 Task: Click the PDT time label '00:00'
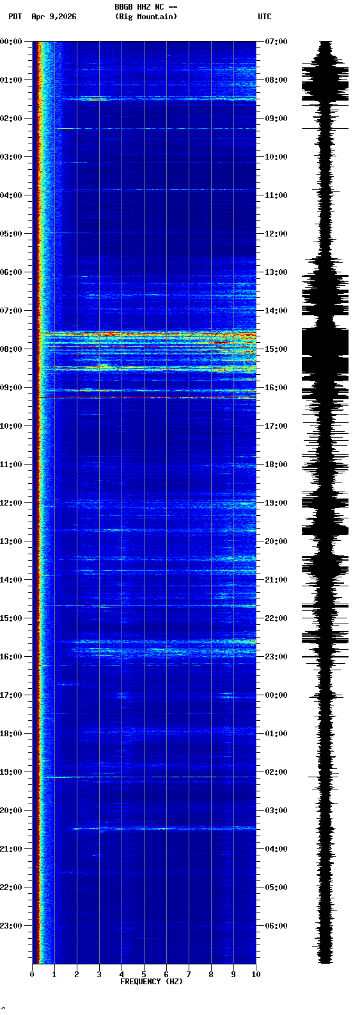pos(12,42)
